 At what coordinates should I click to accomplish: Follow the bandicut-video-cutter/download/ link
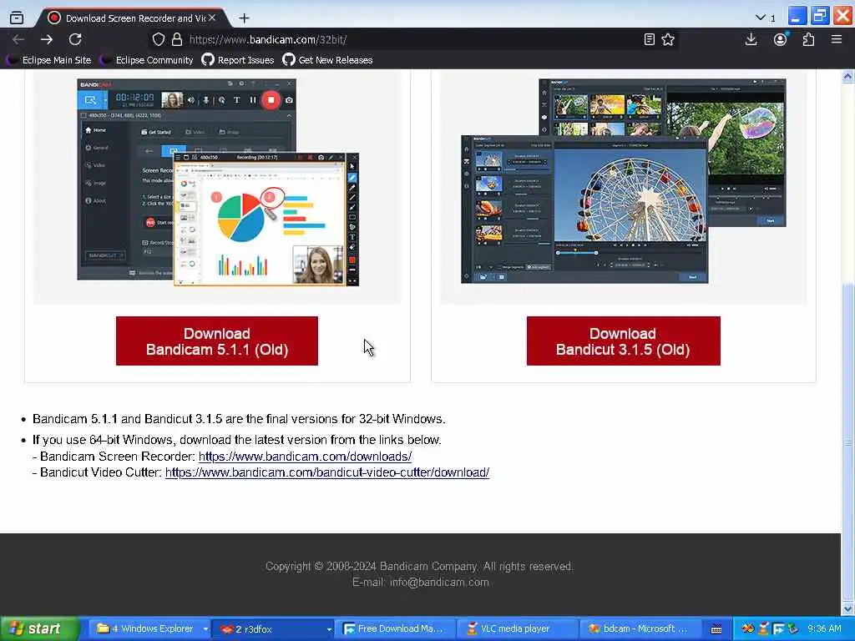[x=327, y=472]
